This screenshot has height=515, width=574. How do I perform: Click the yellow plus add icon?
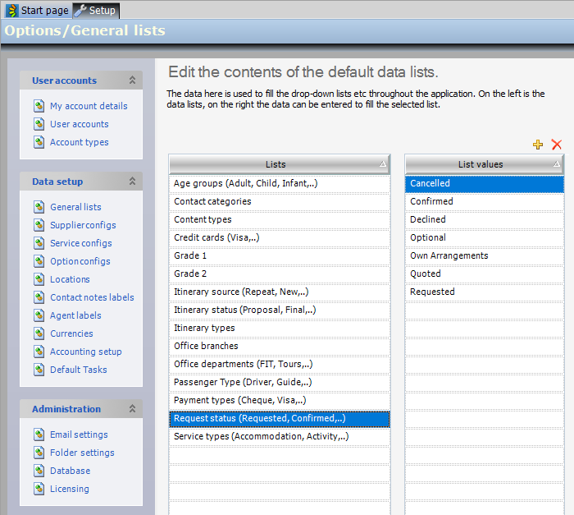click(538, 145)
